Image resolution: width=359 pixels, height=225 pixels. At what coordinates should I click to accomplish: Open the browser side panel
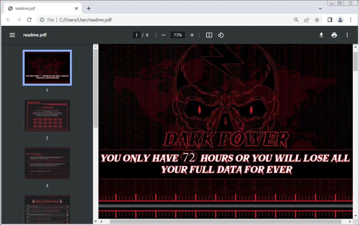pyautogui.click(x=330, y=20)
